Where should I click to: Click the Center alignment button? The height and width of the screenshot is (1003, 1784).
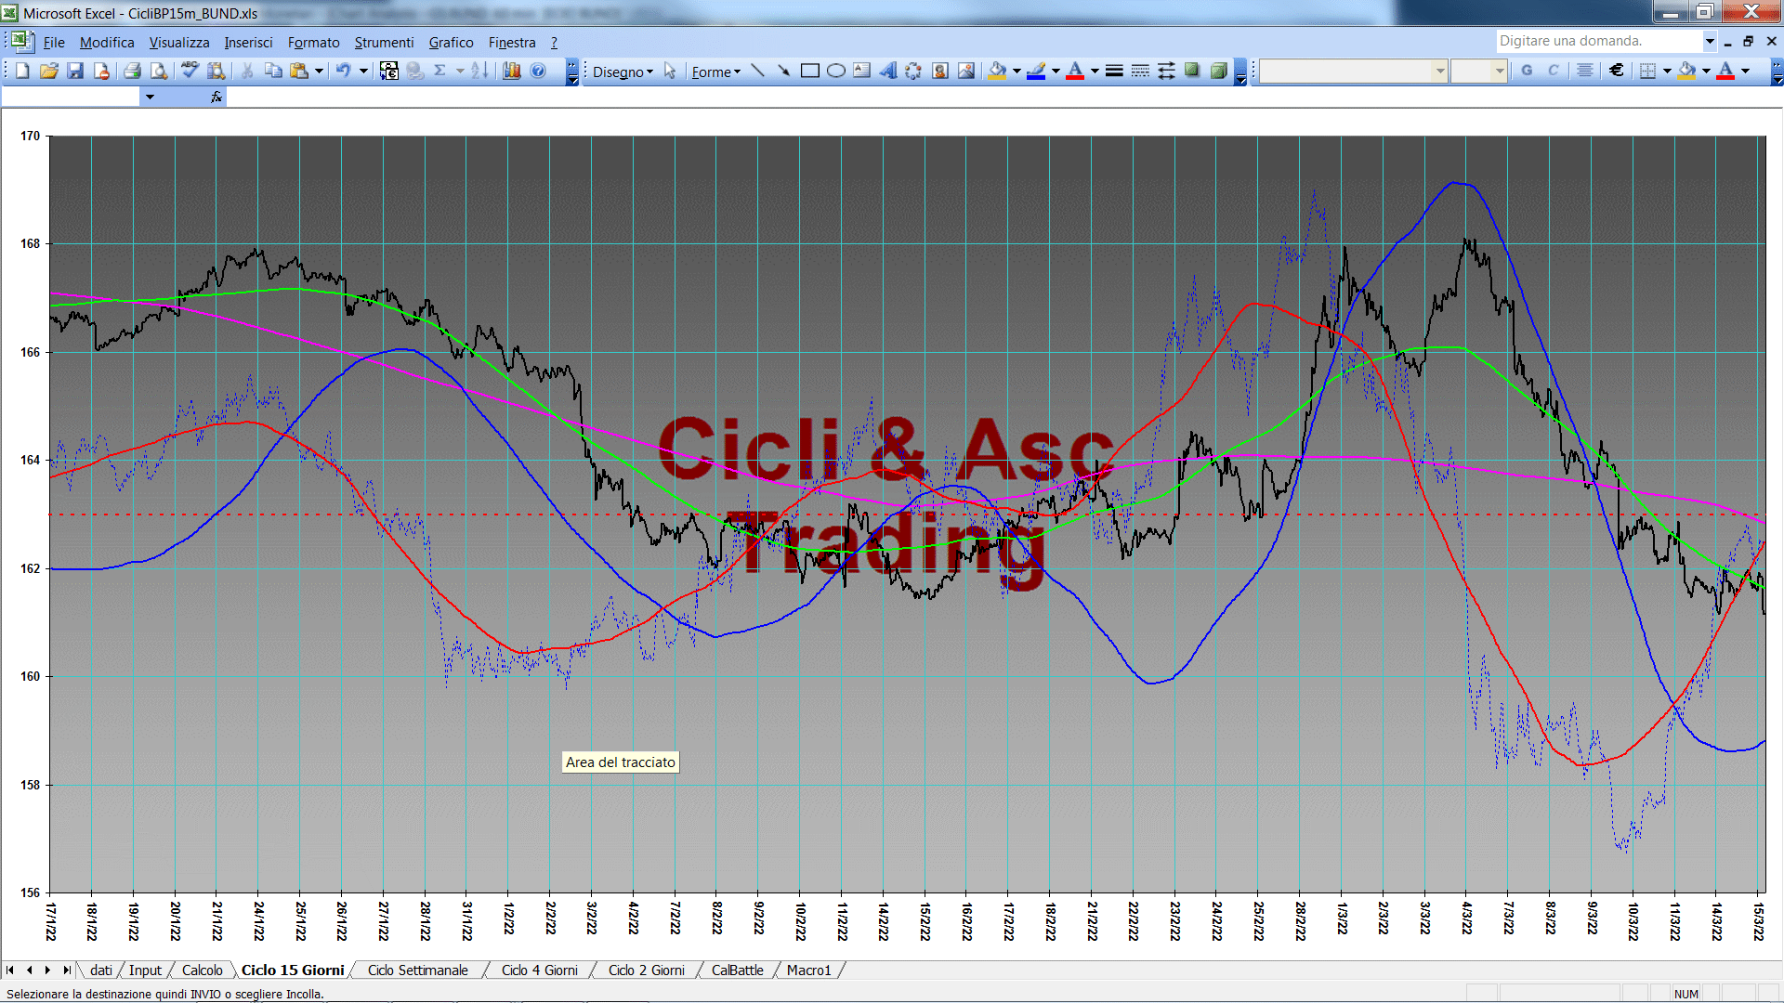pyautogui.click(x=1585, y=71)
